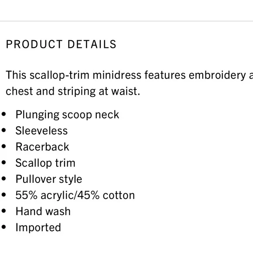Click the bullet beside Sleeveless
The height and width of the screenshot is (253, 253).
[3, 130]
